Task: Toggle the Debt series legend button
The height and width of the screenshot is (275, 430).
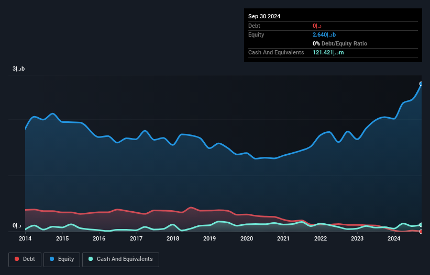Action: [24, 259]
